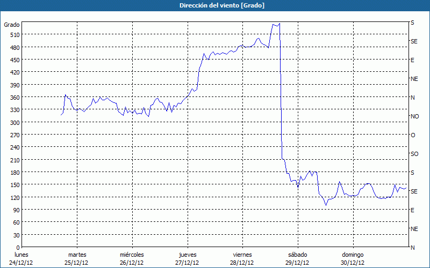Click the 360 tick label on the left axis

(x=15, y=98)
